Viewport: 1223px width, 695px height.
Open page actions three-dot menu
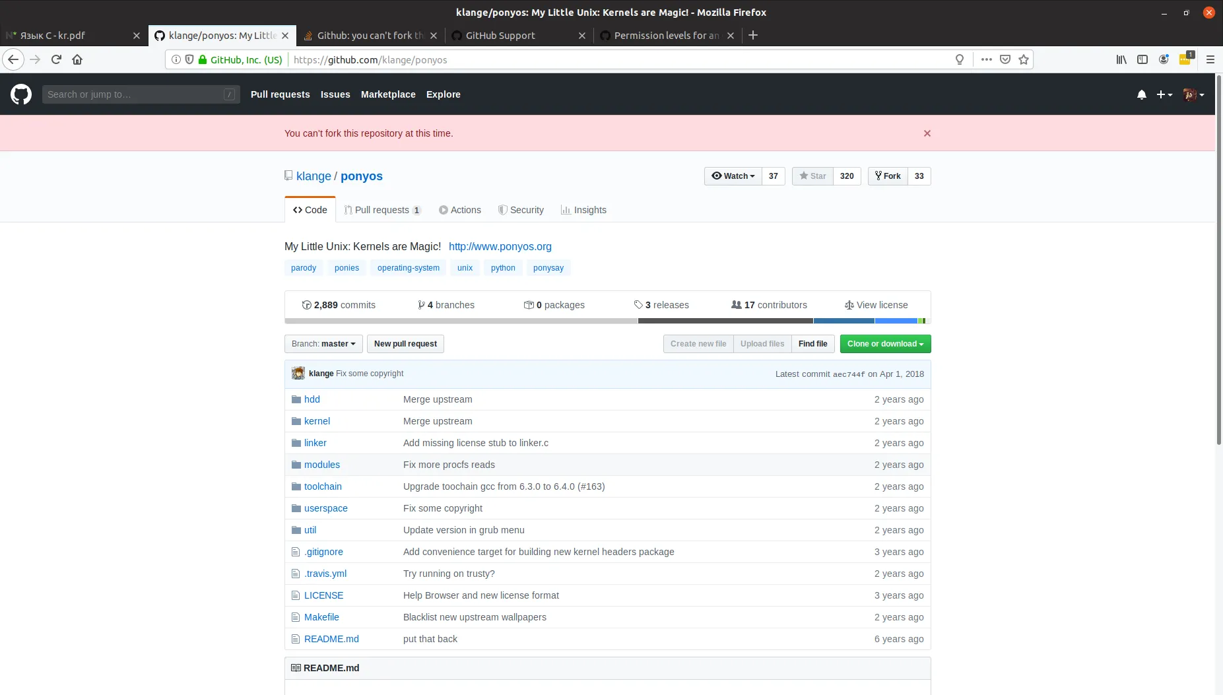tap(987, 59)
